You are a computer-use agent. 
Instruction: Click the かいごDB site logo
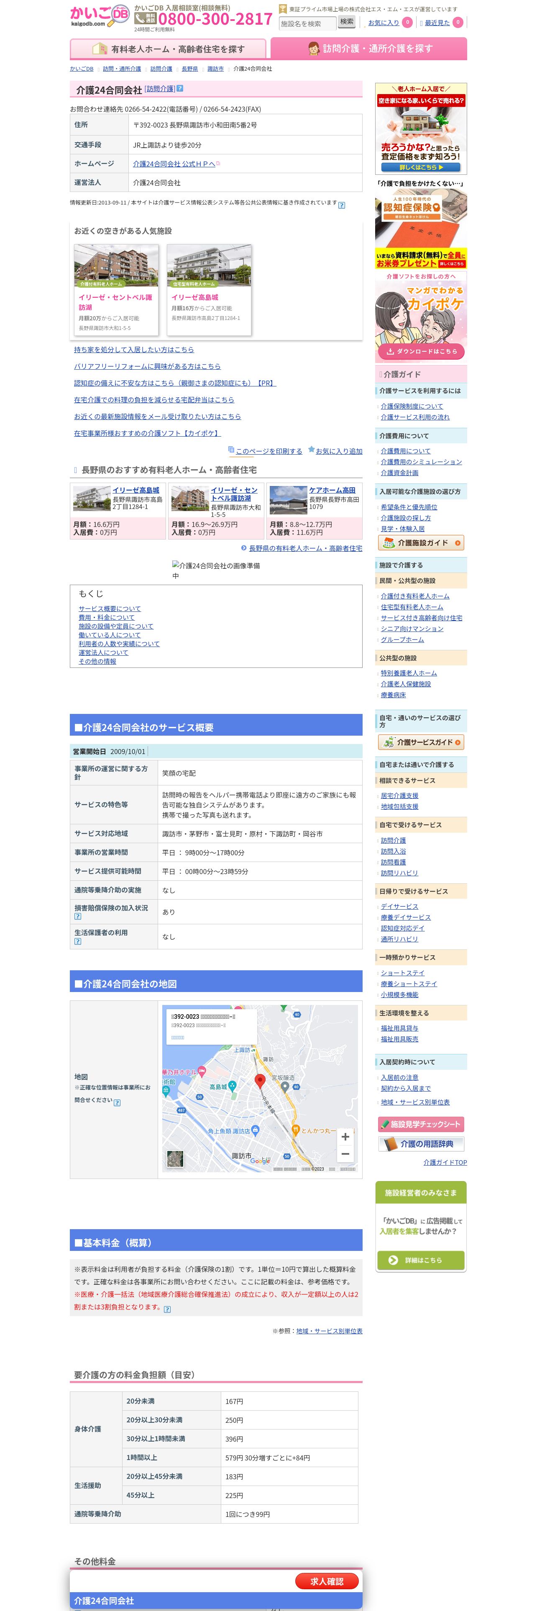pos(100,16)
